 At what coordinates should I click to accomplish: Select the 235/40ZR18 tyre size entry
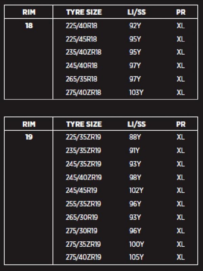click(x=83, y=52)
